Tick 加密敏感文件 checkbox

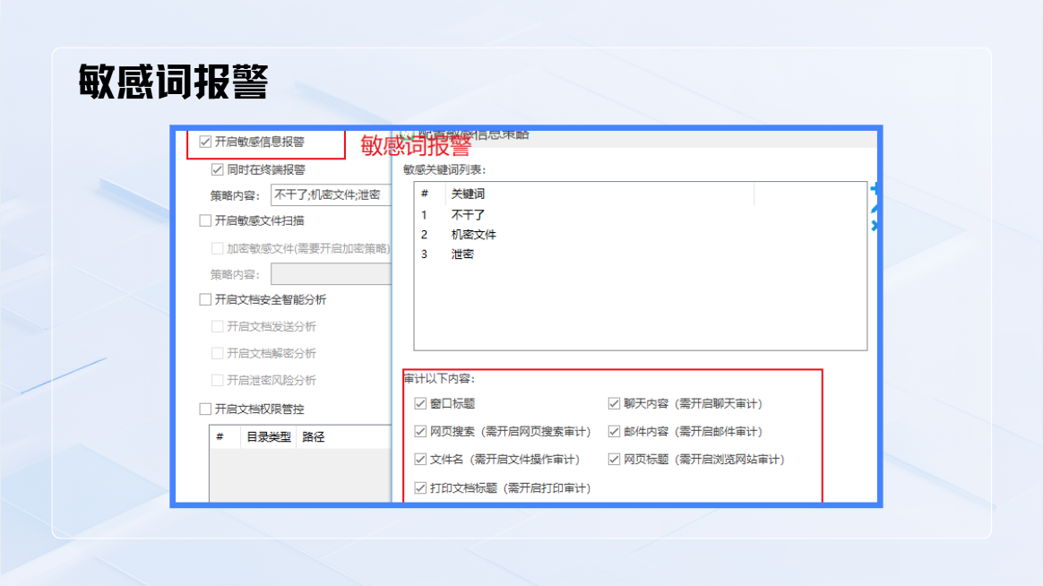218,248
